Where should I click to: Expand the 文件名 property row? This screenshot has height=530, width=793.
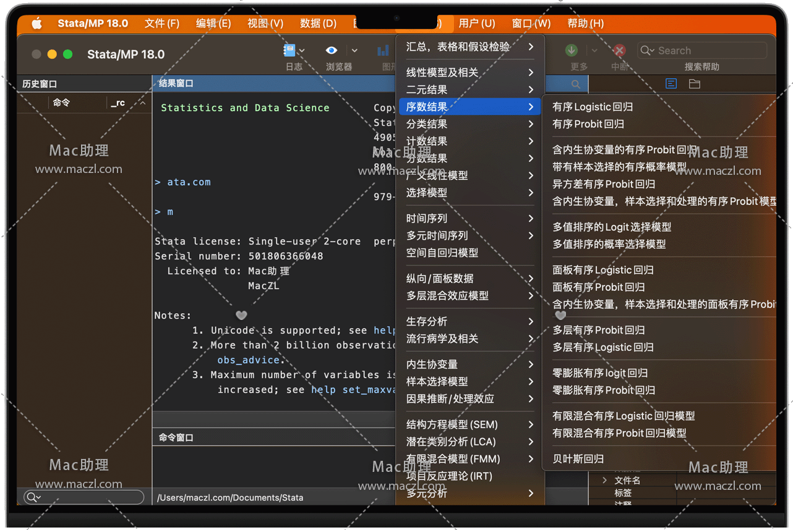click(605, 480)
